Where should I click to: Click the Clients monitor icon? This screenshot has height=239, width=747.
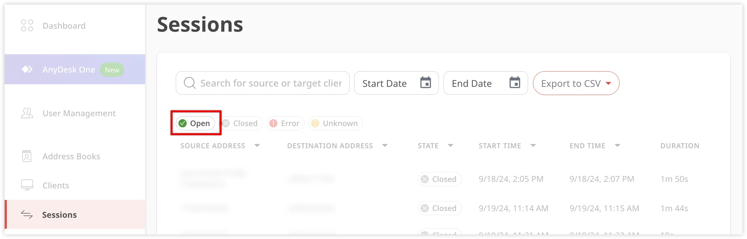pyautogui.click(x=27, y=185)
